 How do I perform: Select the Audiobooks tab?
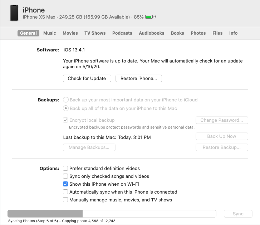pos(152,33)
